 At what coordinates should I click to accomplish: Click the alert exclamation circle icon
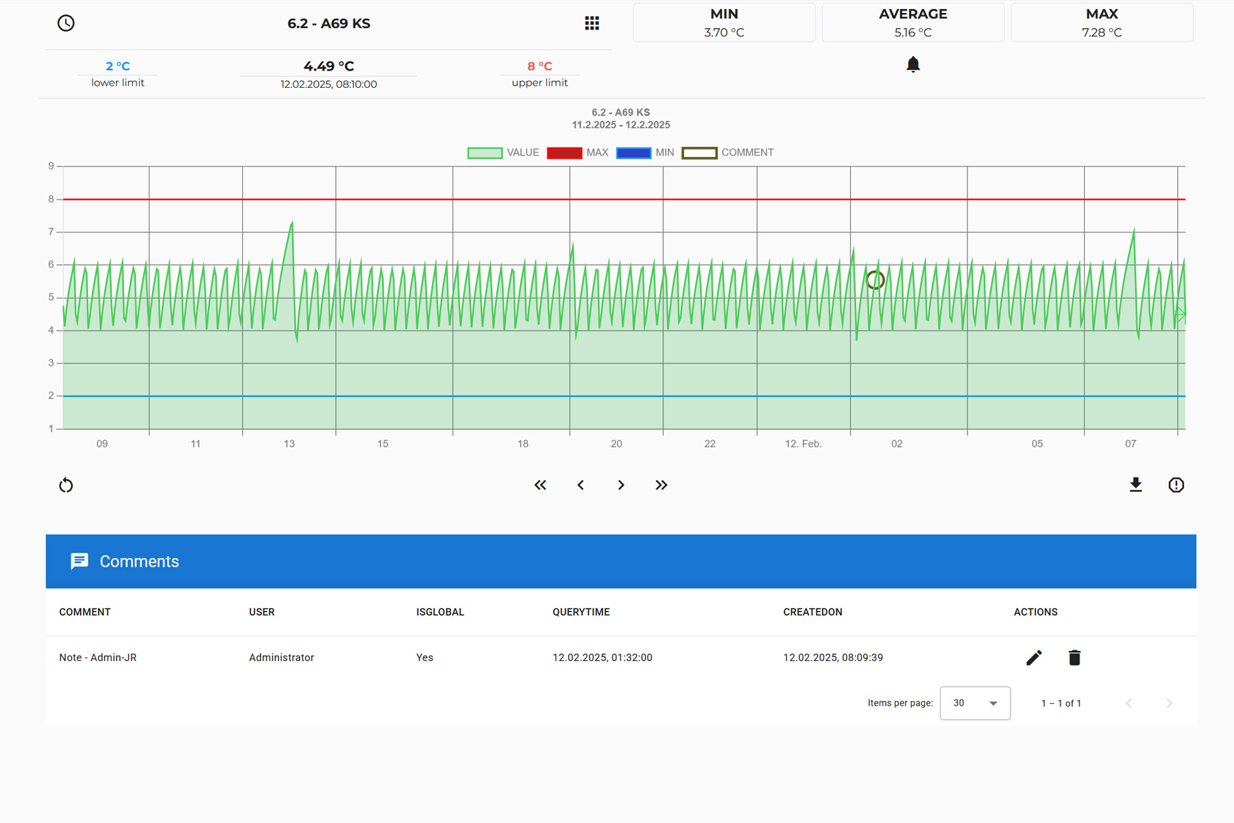click(x=1176, y=485)
